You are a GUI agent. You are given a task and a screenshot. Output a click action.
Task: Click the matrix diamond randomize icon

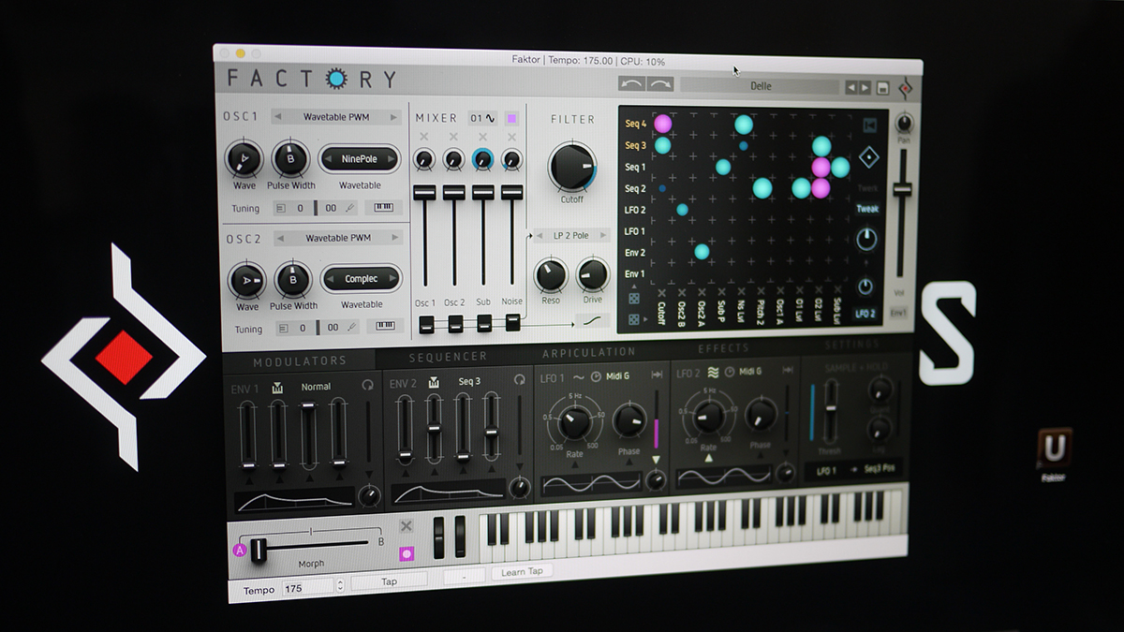click(x=868, y=157)
